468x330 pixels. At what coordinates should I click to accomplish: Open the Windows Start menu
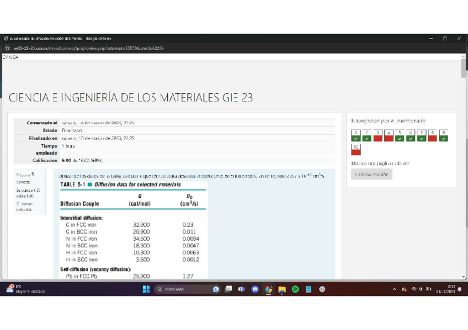coord(146,289)
